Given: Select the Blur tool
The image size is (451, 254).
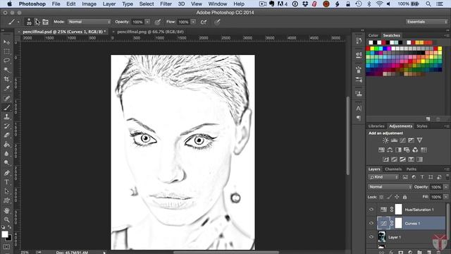Looking at the screenshot, I should point(6,154).
